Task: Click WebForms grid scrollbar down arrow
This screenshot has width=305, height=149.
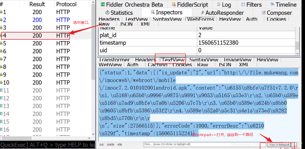Action: click(x=297, y=53)
